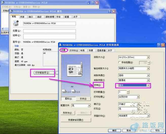Click the A4 entry in 可用纸张 list
Viewport: 166px width, 134px height.
click(45, 53)
